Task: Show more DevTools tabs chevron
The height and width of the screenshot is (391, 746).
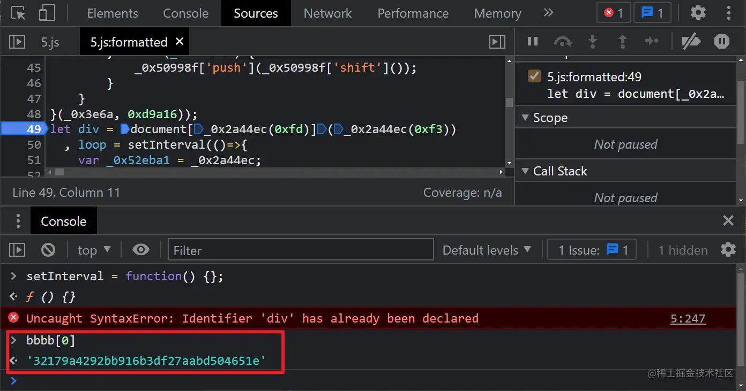Action: pos(548,13)
